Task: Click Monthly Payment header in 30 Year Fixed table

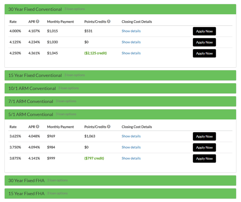Action: point(60,22)
